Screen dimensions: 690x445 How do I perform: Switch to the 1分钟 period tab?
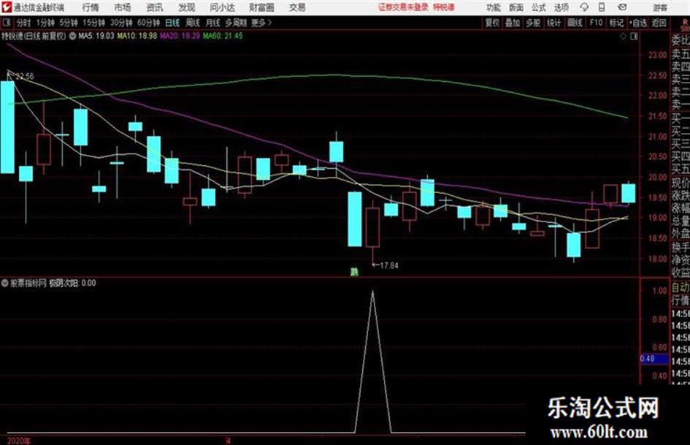(45, 23)
